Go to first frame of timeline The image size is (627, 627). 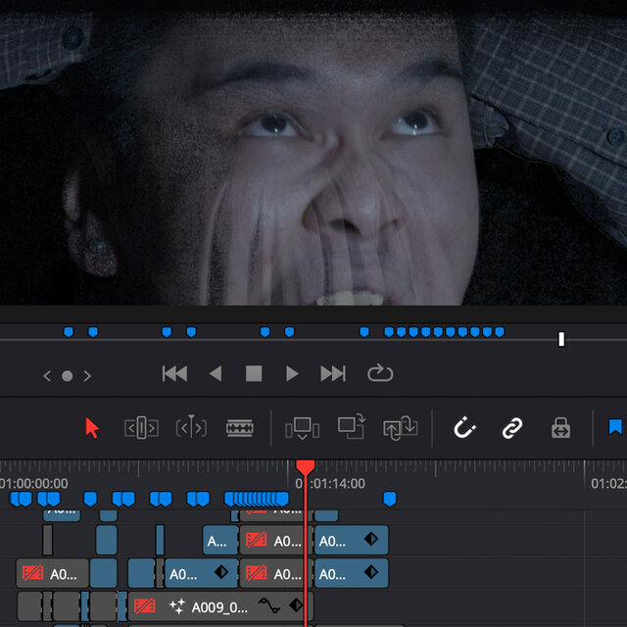pos(174,374)
